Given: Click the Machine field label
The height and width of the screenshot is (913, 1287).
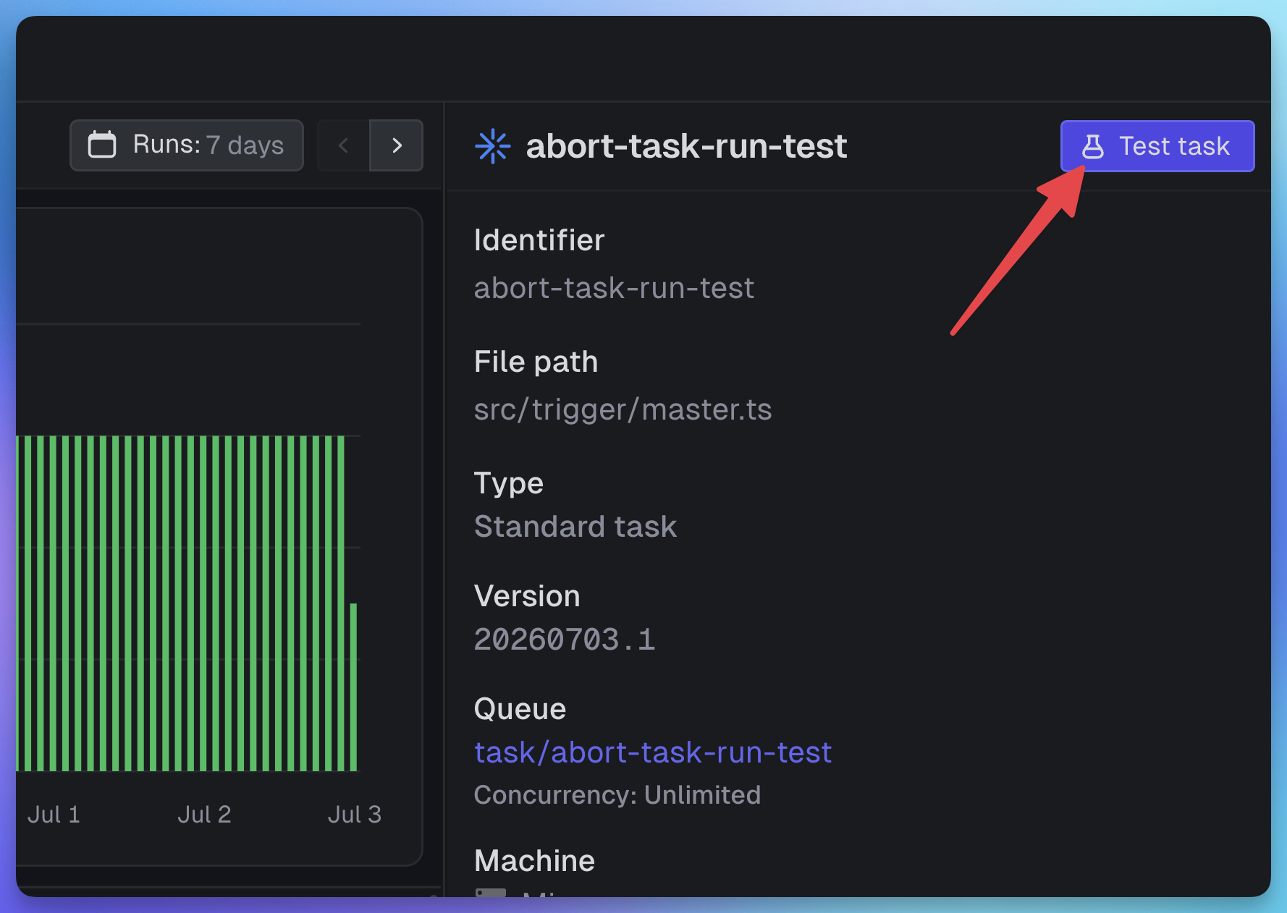Looking at the screenshot, I should pyautogui.click(x=534, y=861).
